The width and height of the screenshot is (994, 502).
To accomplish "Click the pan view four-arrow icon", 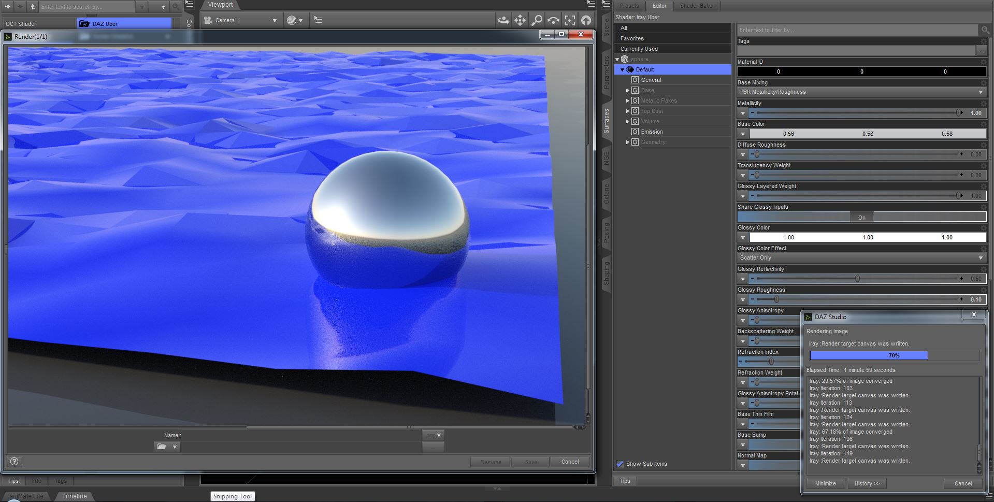I will 520,20.
